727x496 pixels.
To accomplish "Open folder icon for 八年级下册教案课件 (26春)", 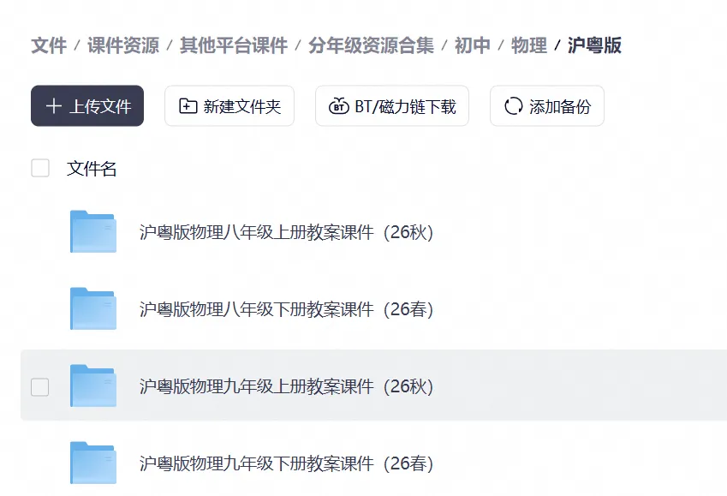I will click(93, 308).
